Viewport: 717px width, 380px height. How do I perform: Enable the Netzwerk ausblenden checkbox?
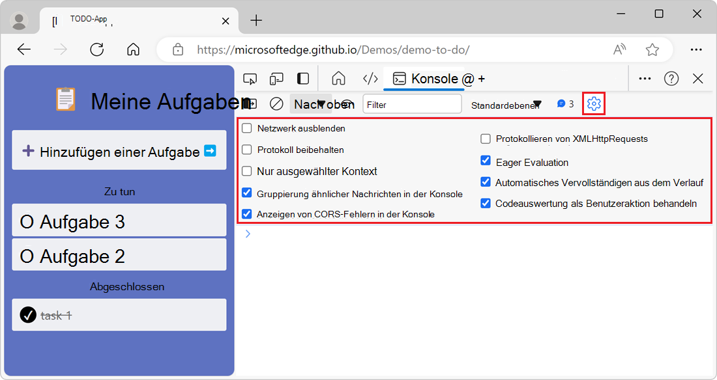point(247,128)
